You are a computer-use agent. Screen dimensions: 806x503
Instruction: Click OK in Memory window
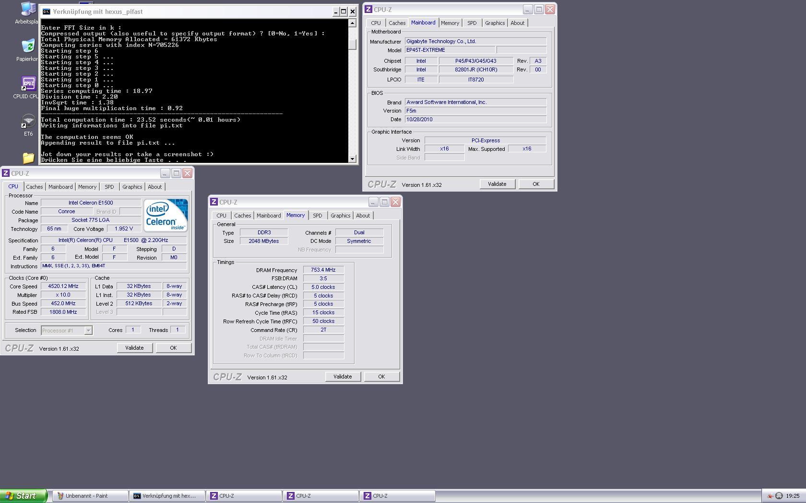click(381, 377)
